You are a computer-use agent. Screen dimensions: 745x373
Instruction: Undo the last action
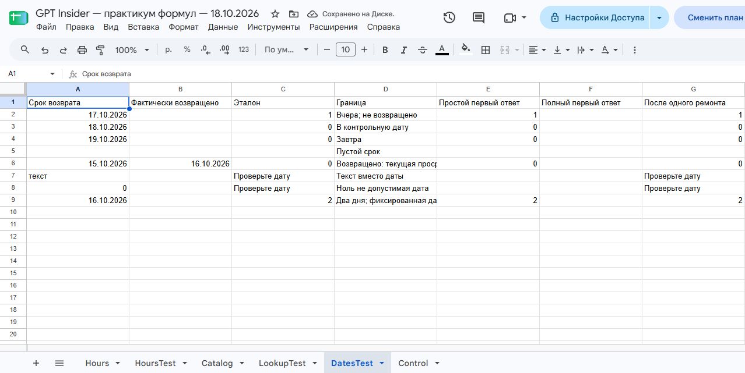pos(45,50)
